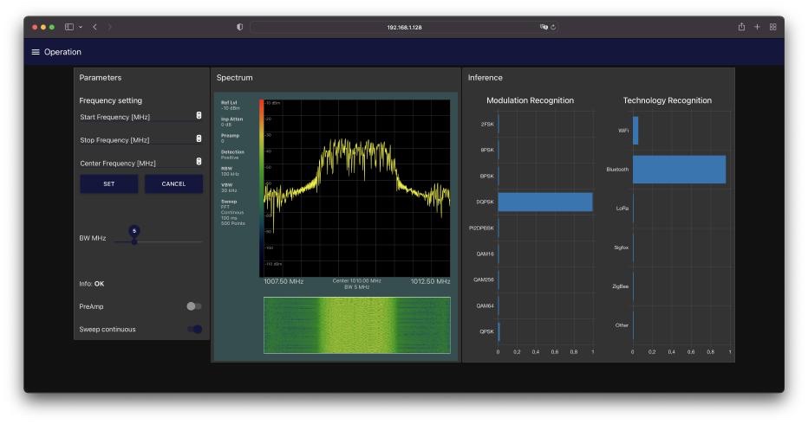The height and width of the screenshot is (424, 808).
Task: Click the ZigBee axis label
Action: pyautogui.click(x=621, y=286)
